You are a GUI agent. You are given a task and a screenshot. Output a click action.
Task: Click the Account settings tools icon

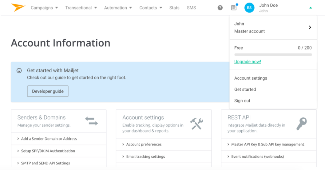coord(196,123)
